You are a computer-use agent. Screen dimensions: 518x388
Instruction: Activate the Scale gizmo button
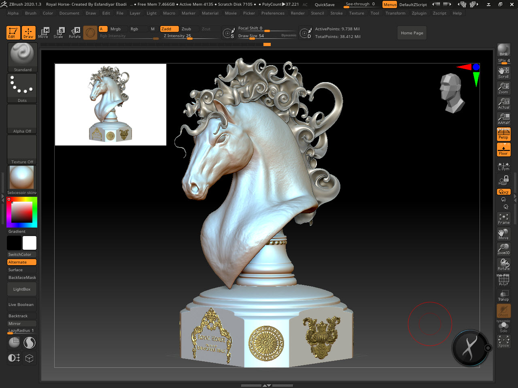pyautogui.click(x=59, y=33)
